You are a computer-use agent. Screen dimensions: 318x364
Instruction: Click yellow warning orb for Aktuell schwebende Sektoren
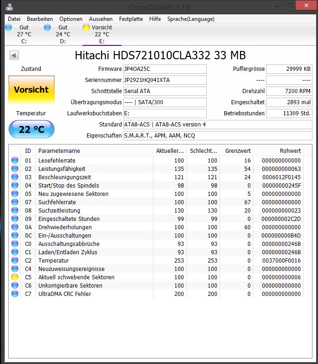tap(15, 277)
